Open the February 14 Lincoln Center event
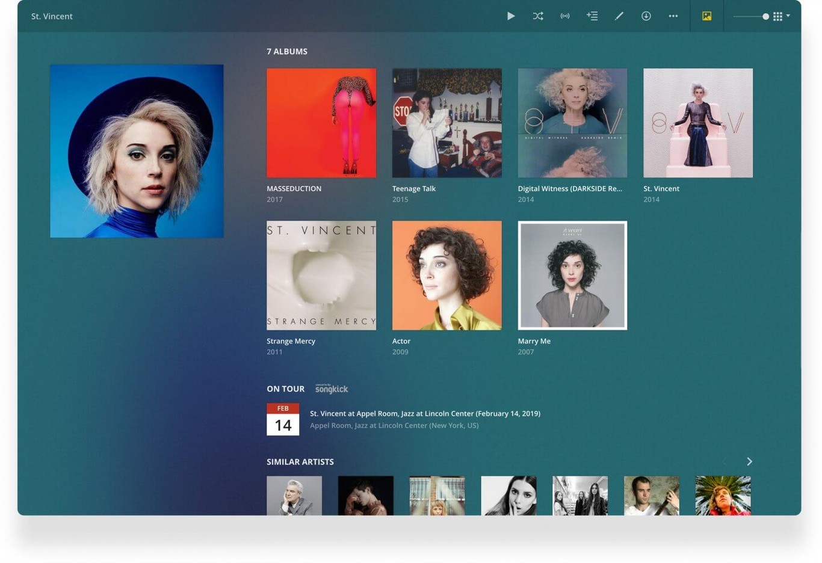 pos(424,414)
